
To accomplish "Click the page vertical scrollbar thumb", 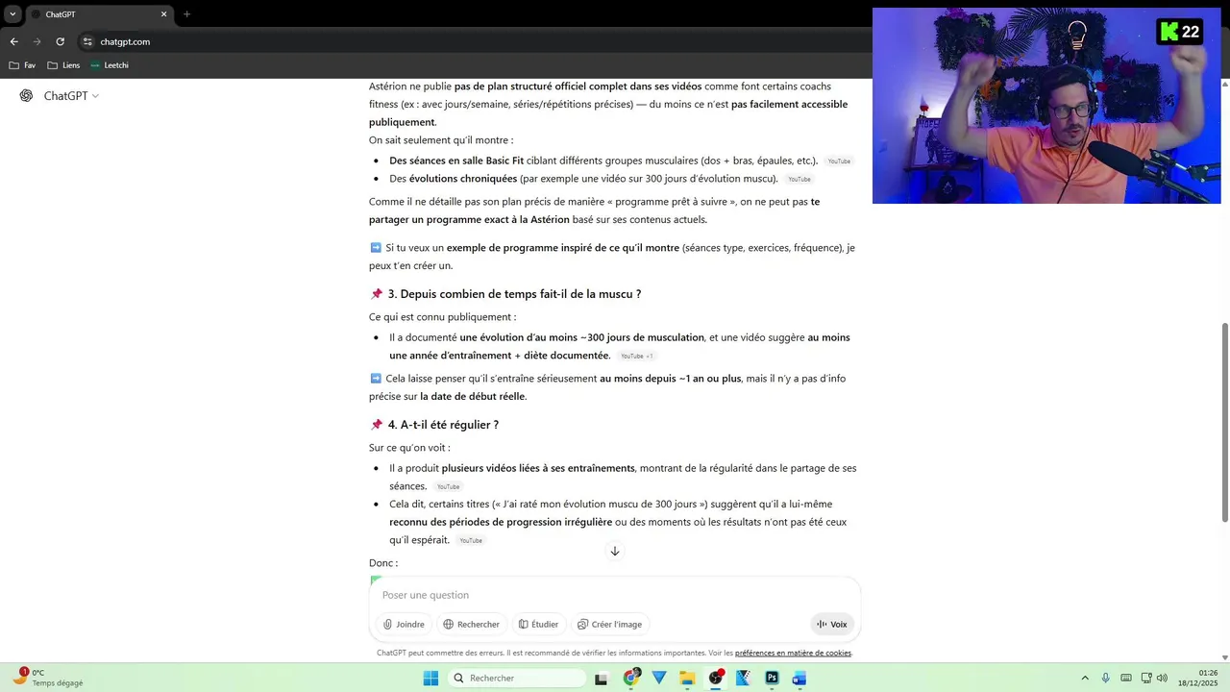I will 1224,423.
